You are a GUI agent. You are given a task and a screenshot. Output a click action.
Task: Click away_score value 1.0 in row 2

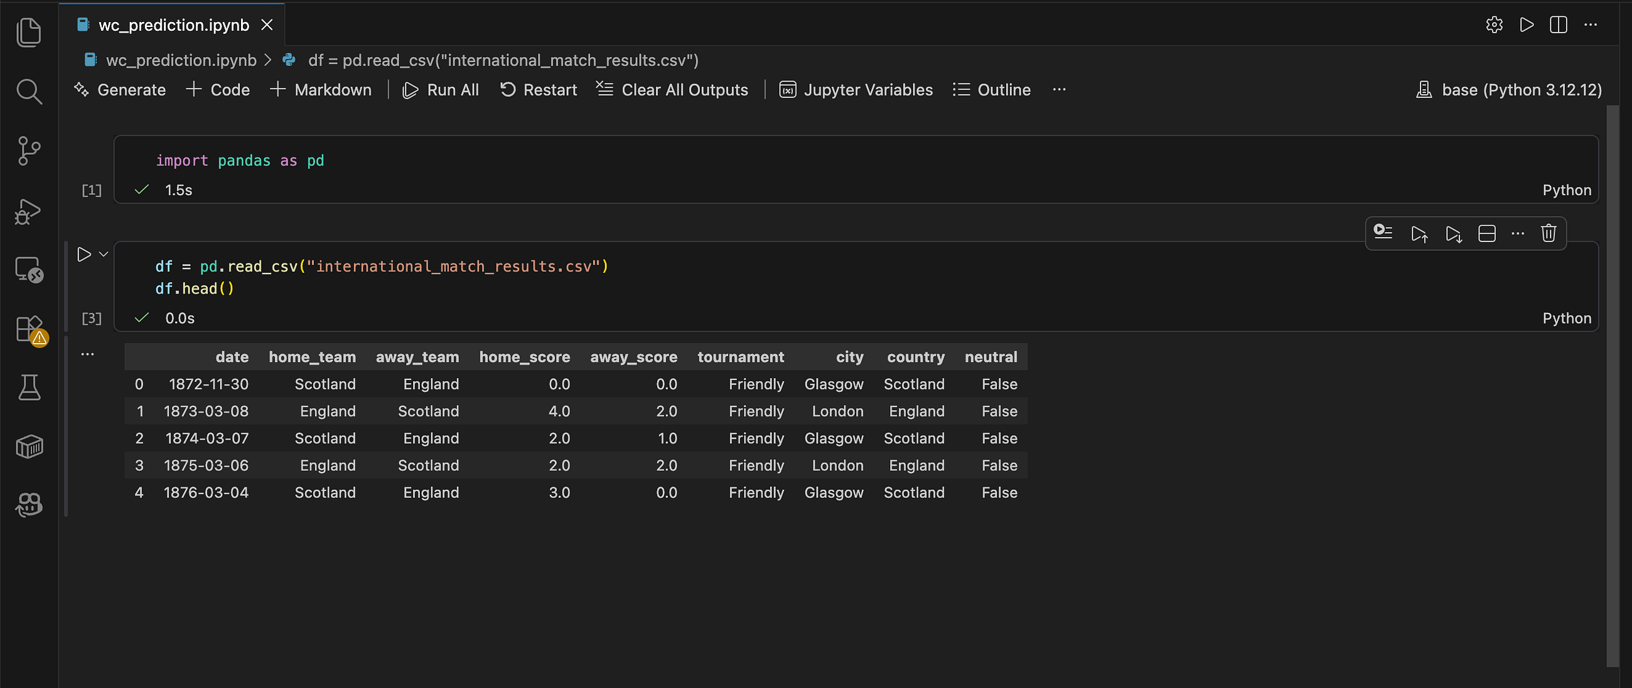click(667, 438)
